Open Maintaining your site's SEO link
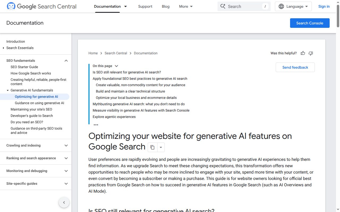This screenshot has height=212, width=340. [31, 109]
